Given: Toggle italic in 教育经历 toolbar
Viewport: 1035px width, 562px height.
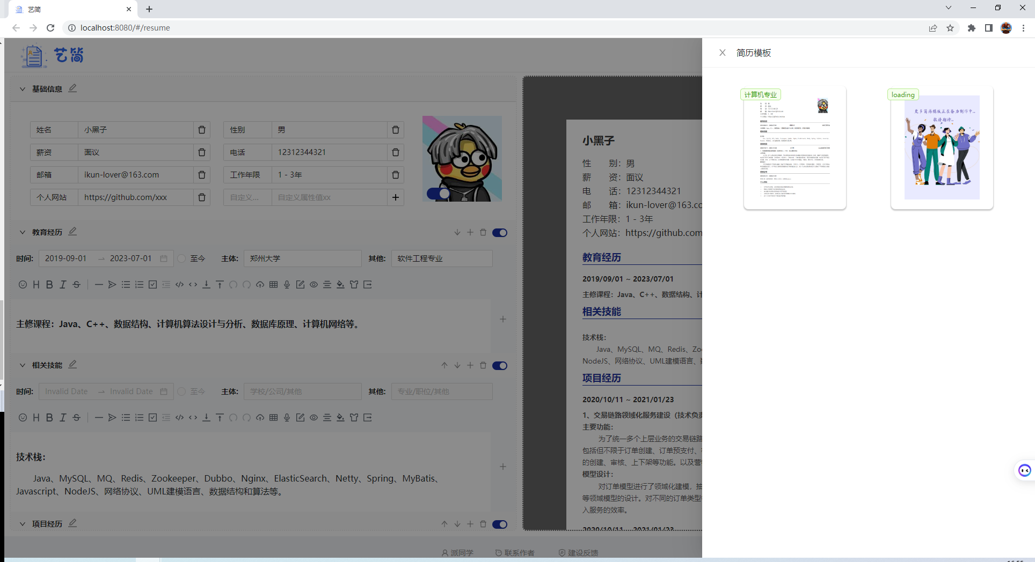Looking at the screenshot, I should click(63, 285).
